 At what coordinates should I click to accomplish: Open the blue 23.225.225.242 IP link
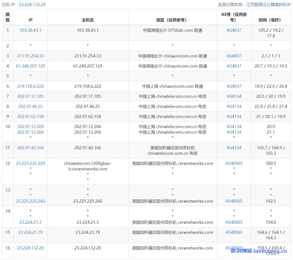pyautogui.click(x=30, y=201)
